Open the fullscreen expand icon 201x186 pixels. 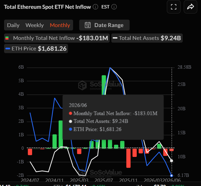(174, 7)
